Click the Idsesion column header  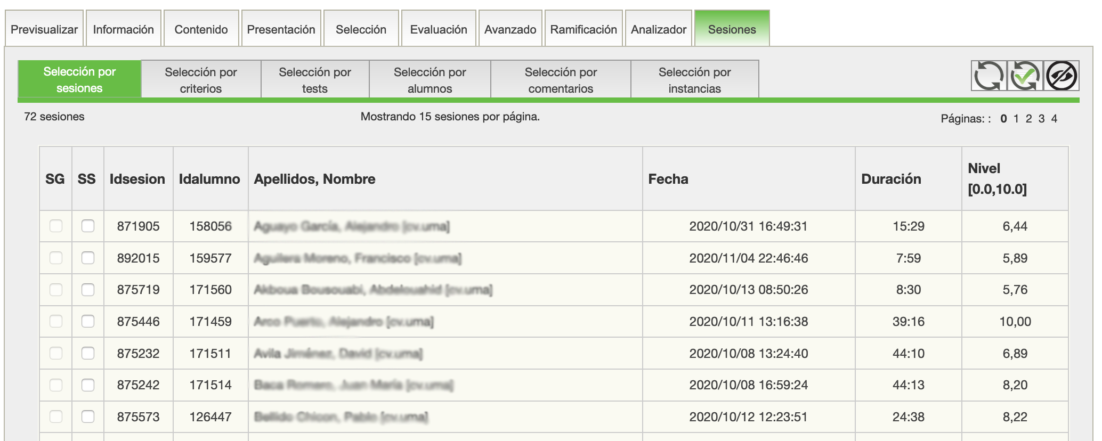click(137, 179)
